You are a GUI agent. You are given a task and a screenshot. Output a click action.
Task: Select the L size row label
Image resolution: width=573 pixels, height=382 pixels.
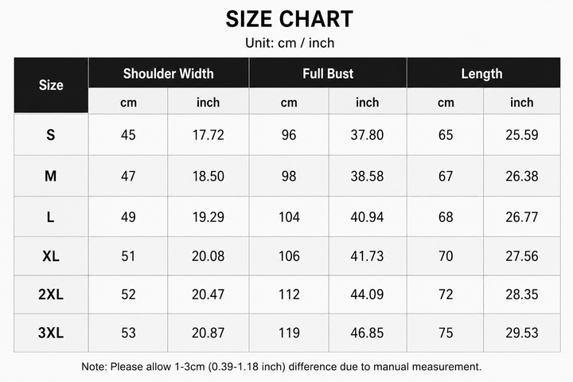51,217
